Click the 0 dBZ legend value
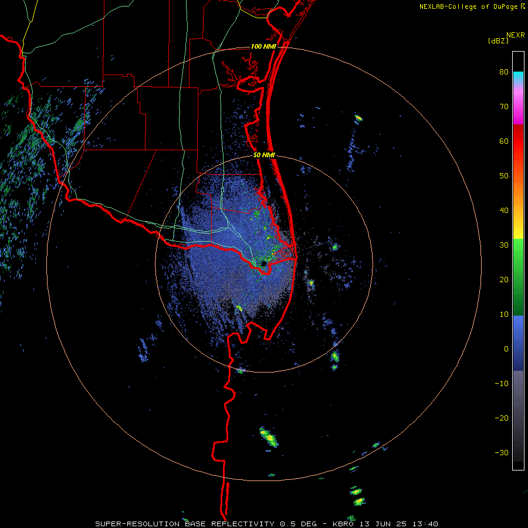This screenshot has width=528, height=528. coord(506,349)
